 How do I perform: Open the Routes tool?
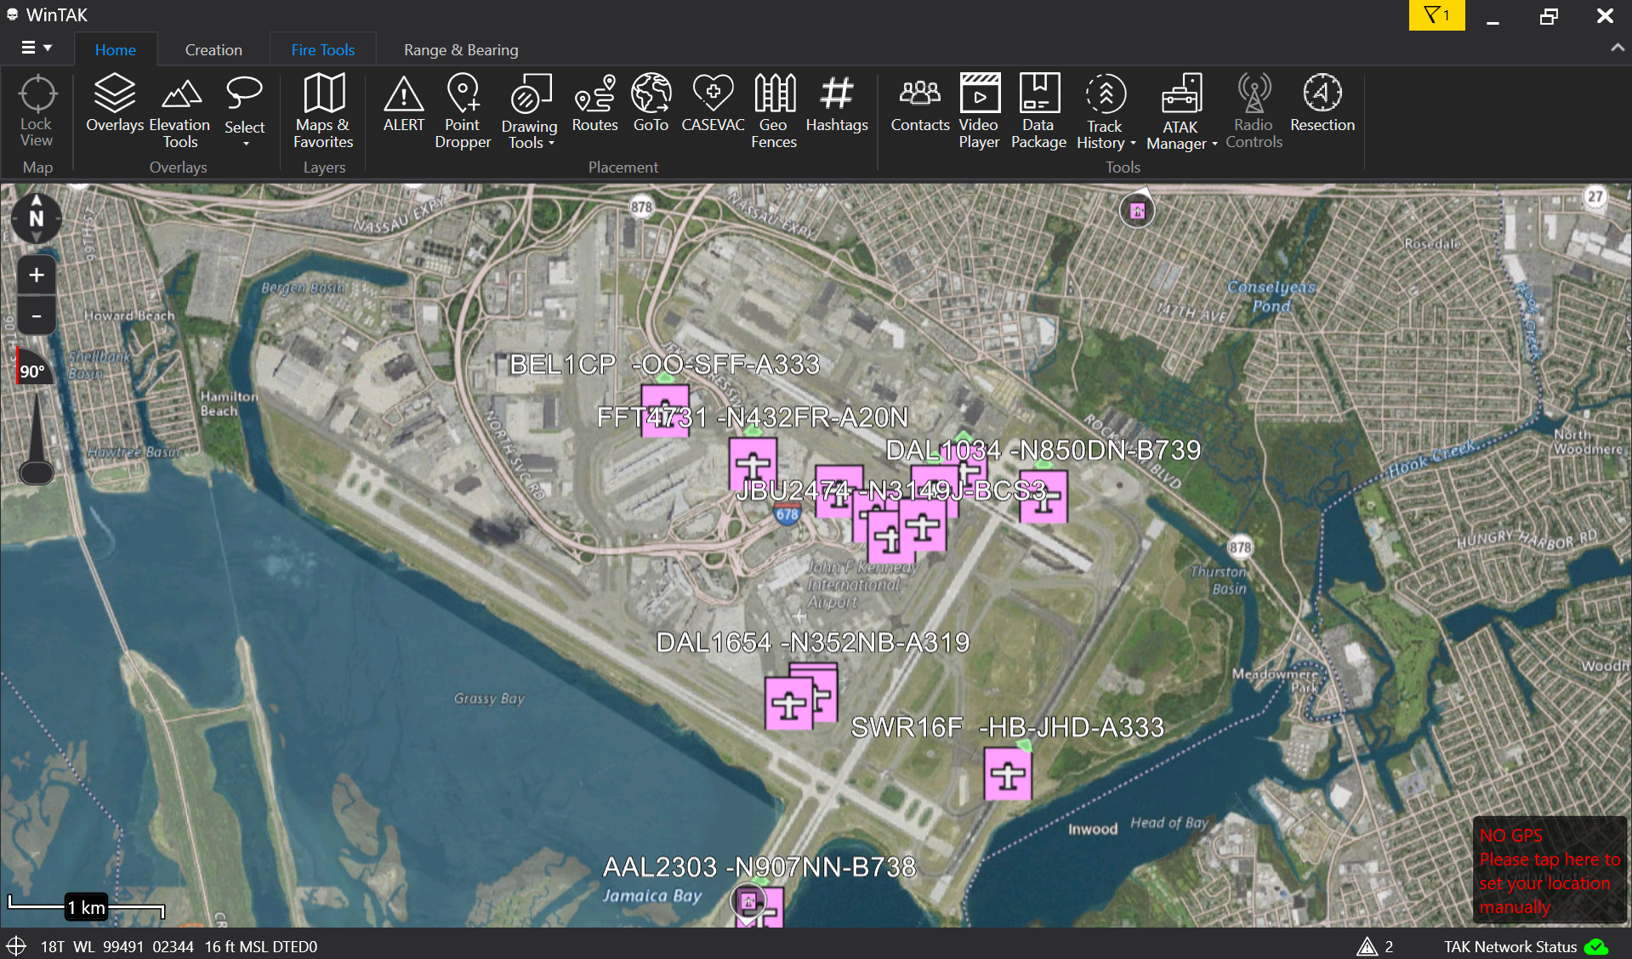594,104
